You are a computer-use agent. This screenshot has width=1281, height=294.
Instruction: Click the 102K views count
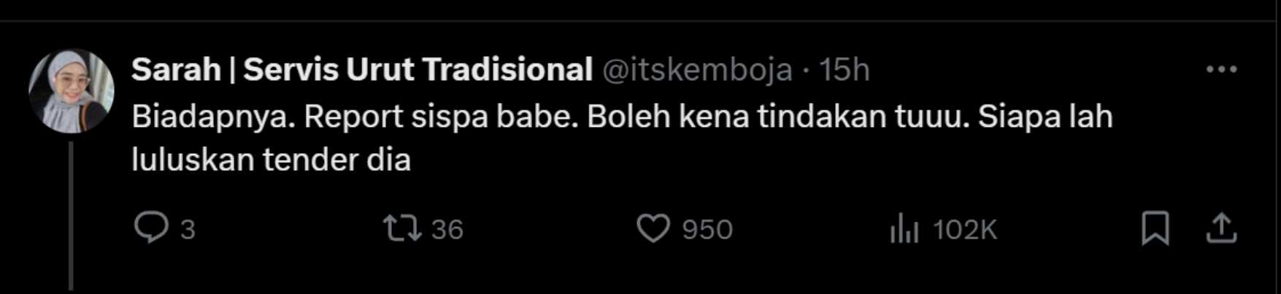964,230
